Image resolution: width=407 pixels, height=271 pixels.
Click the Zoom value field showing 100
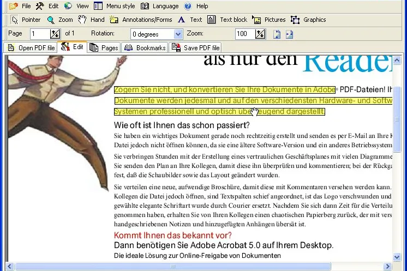pos(245,34)
